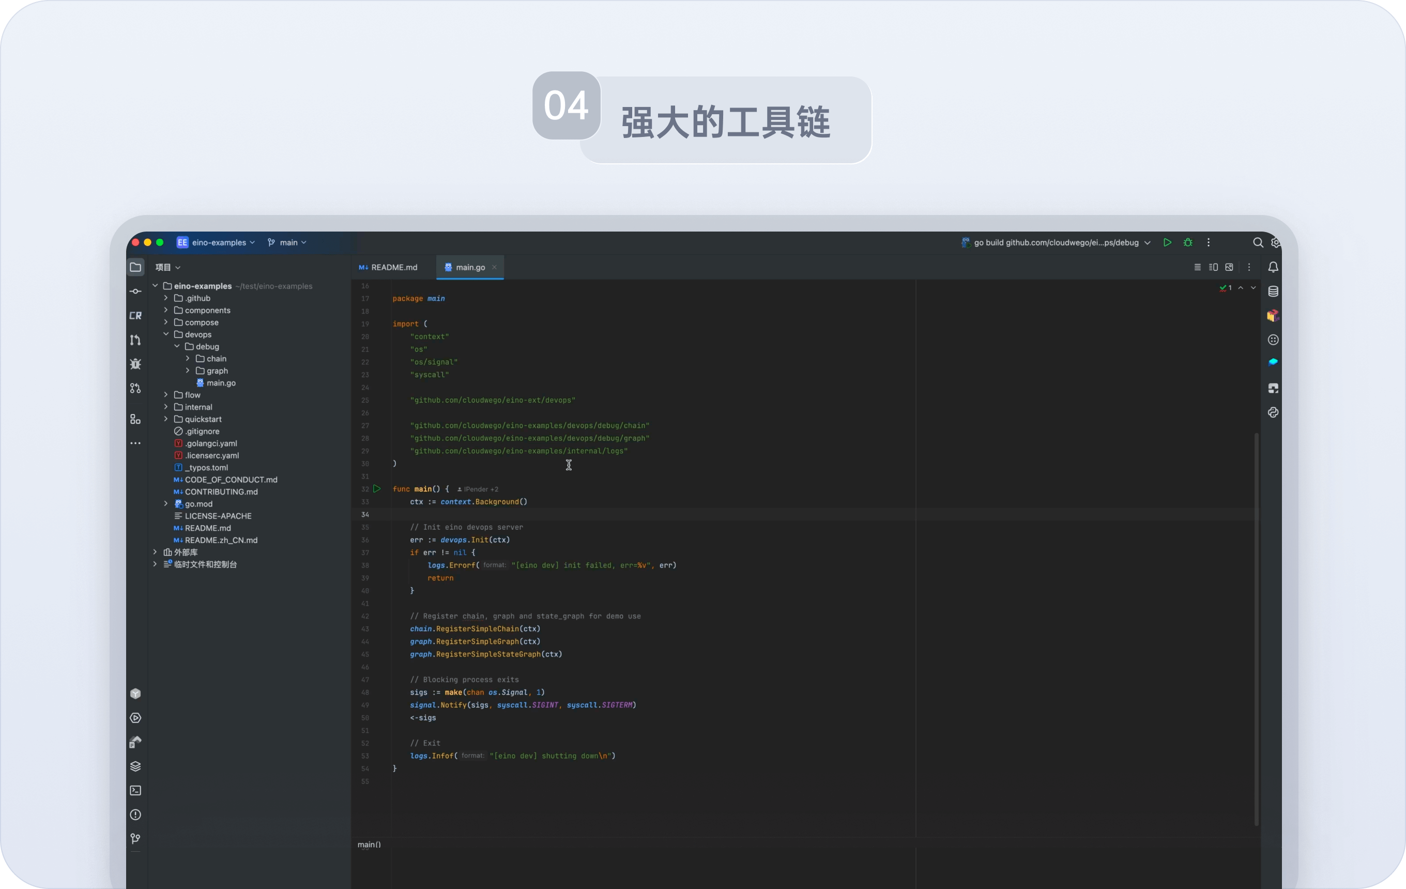
Task: Open the Commit tool window icon
Action: tap(135, 292)
